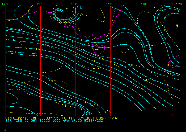This screenshot has width=186, height=132.
Task: Click the 15 contour label beside left red line
Action: (37, 49)
